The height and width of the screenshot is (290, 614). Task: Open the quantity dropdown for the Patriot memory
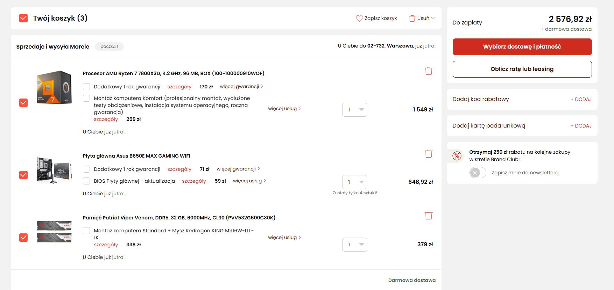pos(355,245)
